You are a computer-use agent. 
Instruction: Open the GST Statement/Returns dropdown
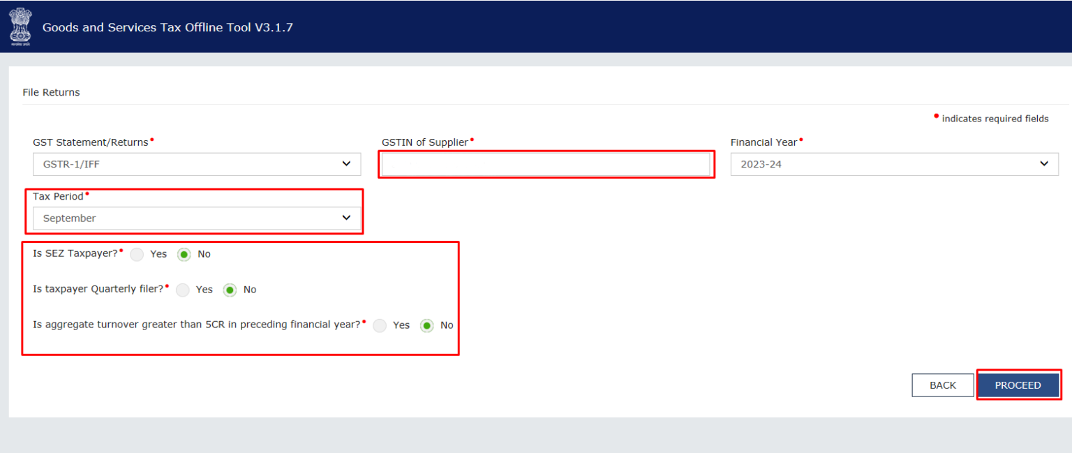coord(197,164)
